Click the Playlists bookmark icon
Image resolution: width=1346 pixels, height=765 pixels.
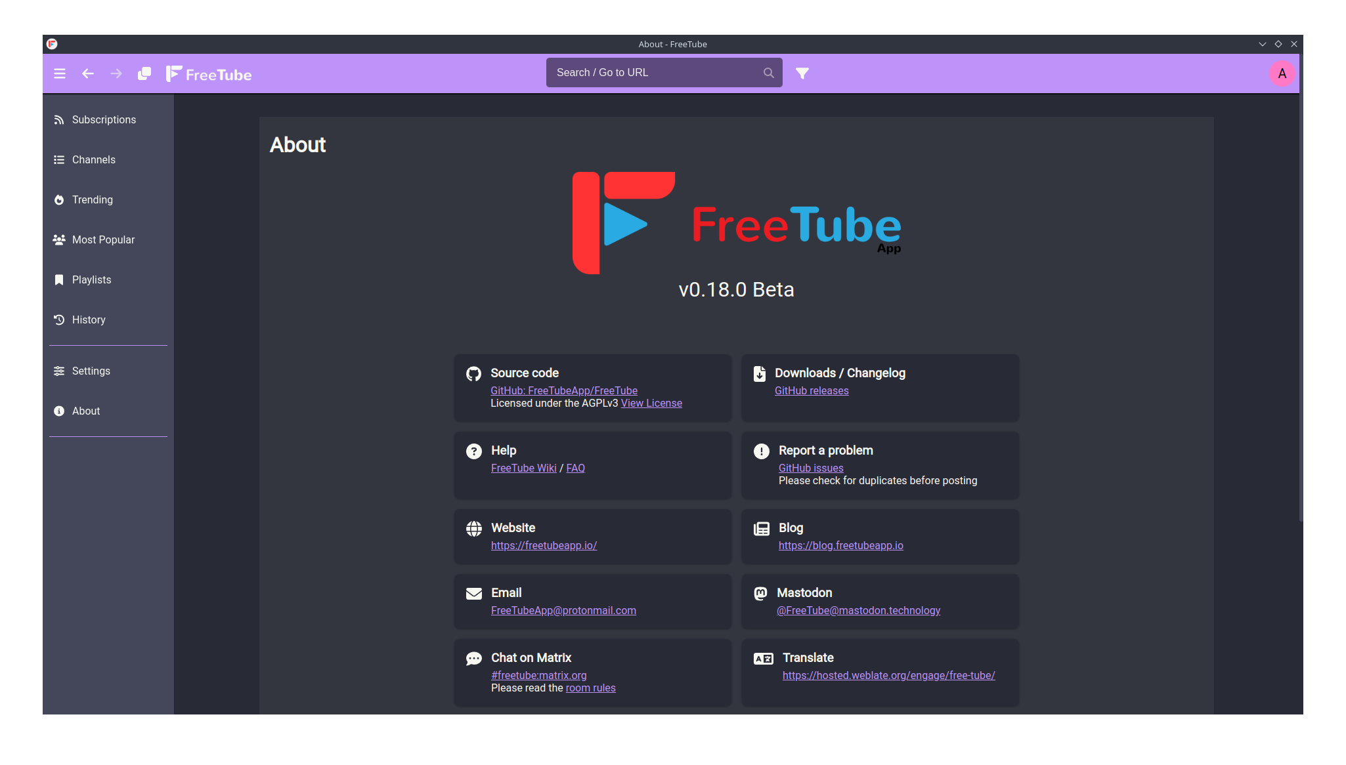tap(59, 280)
